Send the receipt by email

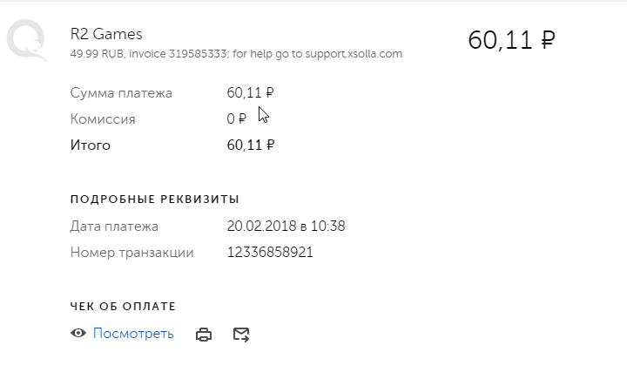click(241, 334)
